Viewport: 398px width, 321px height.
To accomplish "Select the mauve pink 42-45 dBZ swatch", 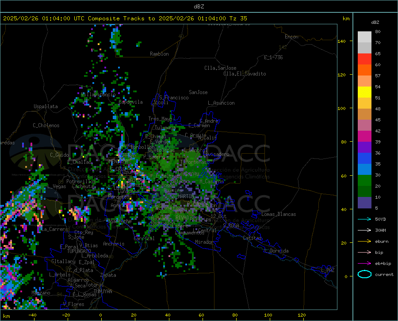I will (364, 125).
